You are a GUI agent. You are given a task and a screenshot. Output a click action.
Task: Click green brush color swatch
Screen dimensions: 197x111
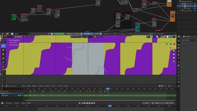(x=60, y=34)
